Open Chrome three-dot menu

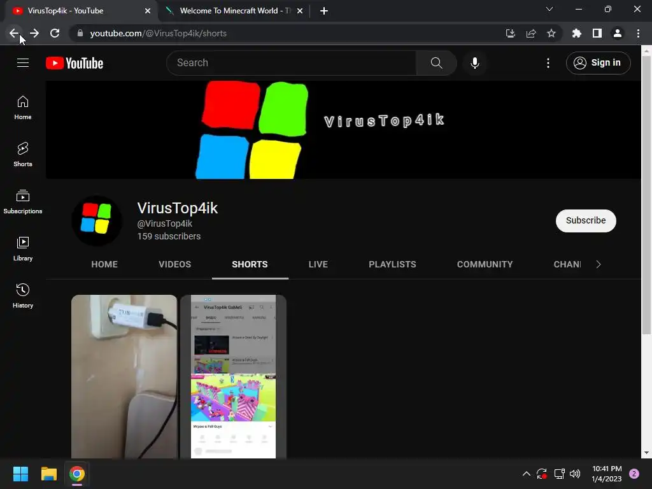(x=638, y=33)
